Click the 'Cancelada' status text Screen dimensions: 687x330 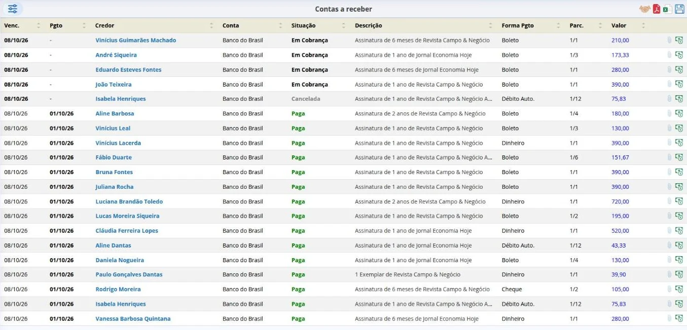point(306,99)
